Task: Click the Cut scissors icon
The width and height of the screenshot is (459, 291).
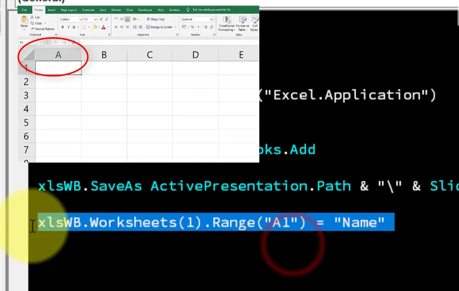Action: click(x=32, y=17)
